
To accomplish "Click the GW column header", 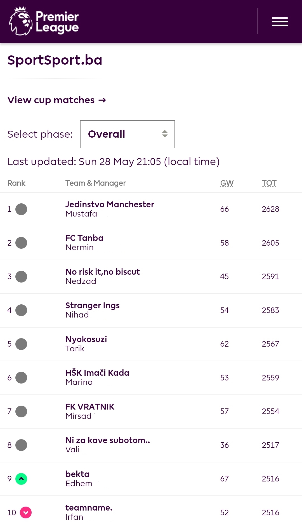I will tap(227, 183).
